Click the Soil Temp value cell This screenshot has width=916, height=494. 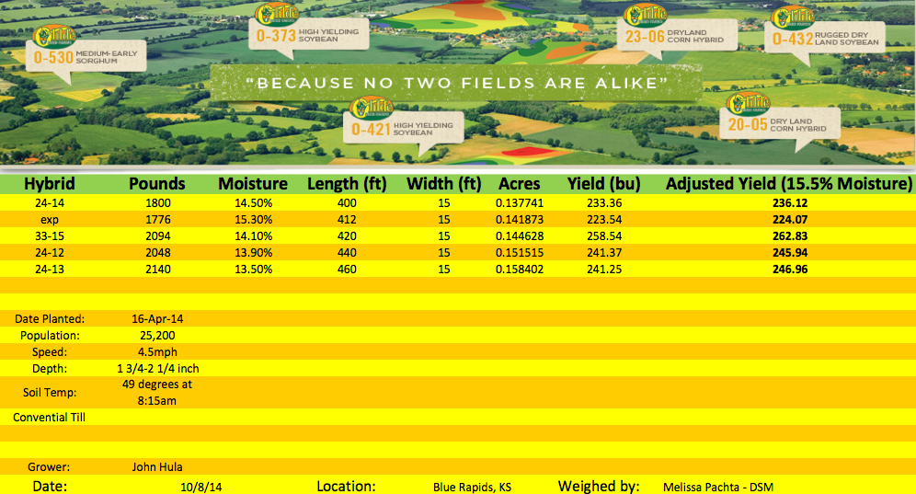tap(155, 391)
